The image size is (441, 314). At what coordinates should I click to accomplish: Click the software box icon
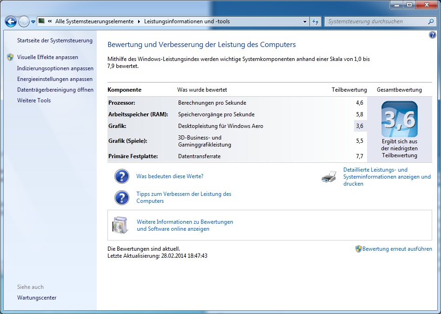[120, 225]
